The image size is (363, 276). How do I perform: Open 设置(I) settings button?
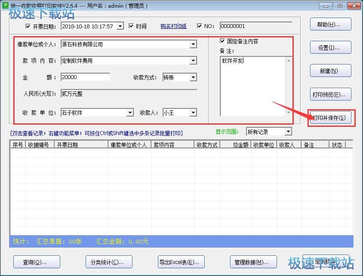point(331,47)
